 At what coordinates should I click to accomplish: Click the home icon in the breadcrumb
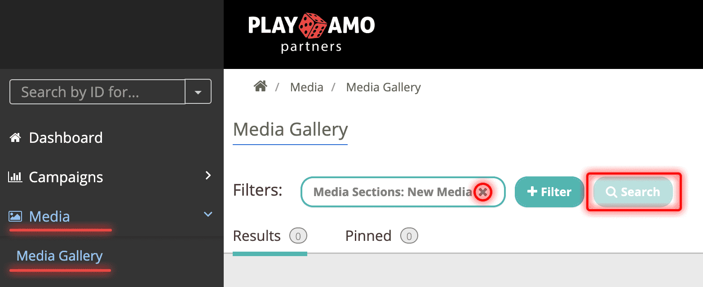tap(261, 86)
